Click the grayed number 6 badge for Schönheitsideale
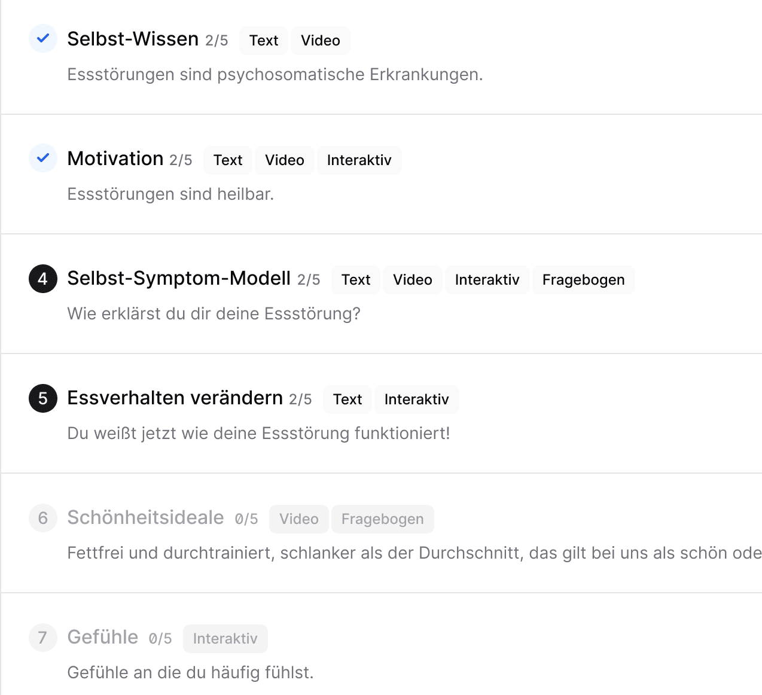This screenshot has height=695, width=762. [42, 518]
